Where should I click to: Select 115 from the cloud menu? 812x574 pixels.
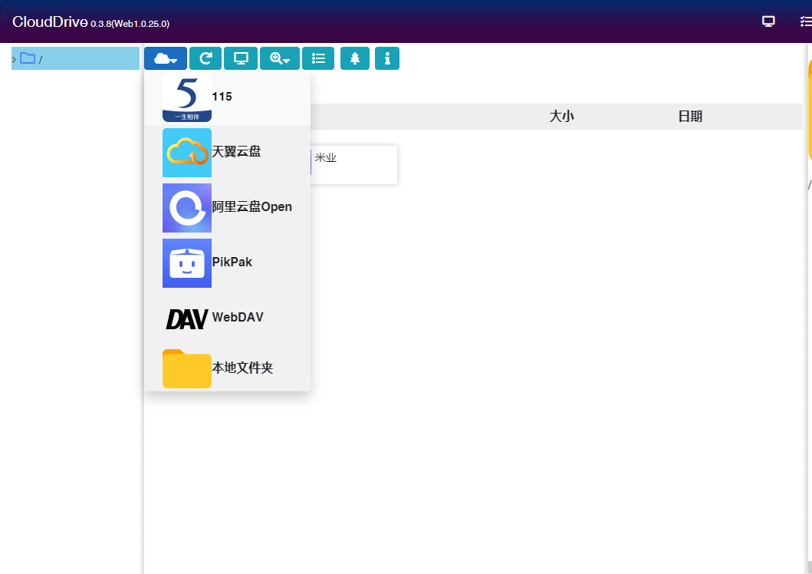pyautogui.click(x=227, y=97)
